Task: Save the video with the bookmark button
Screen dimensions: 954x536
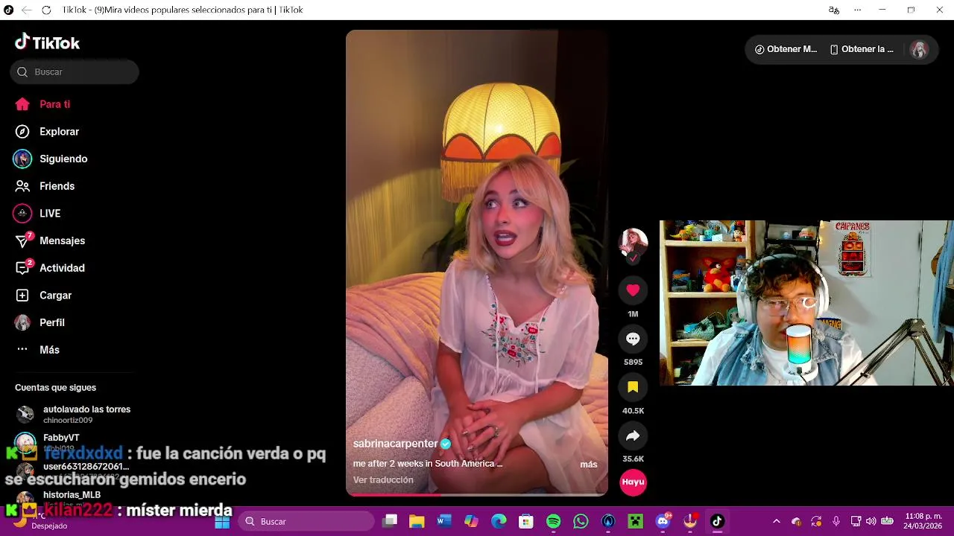Action: point(633,387)
